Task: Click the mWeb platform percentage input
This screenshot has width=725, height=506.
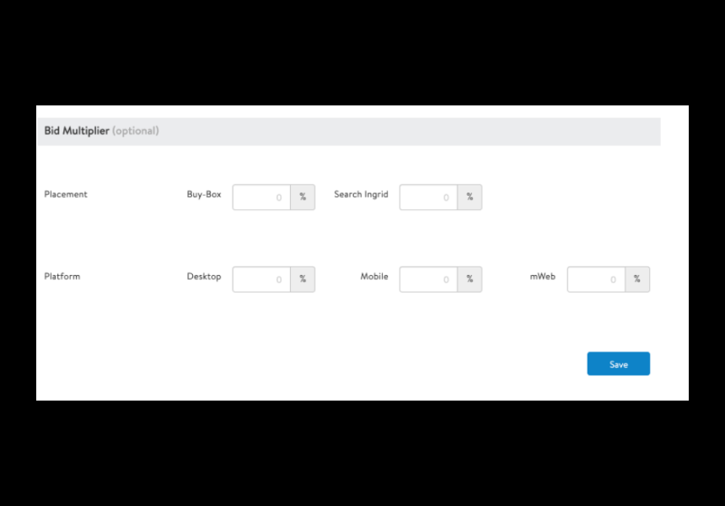Action: click(x=597, y=279)
